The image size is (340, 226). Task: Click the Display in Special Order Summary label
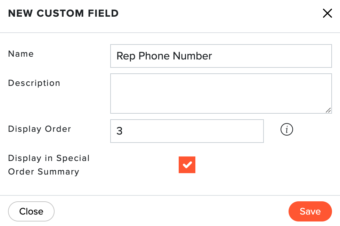49,165
